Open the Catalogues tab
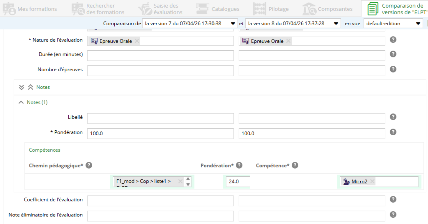This screenshot has height=224, width=428. coord(218,9)
